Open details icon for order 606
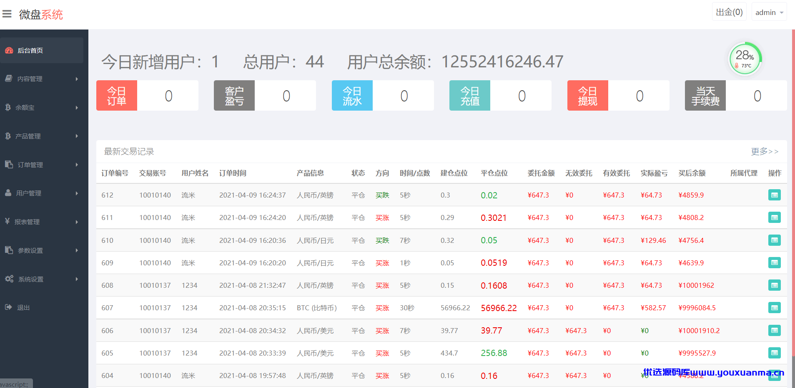The width and height of the screenshot is (795, 388). pos(774,331)
